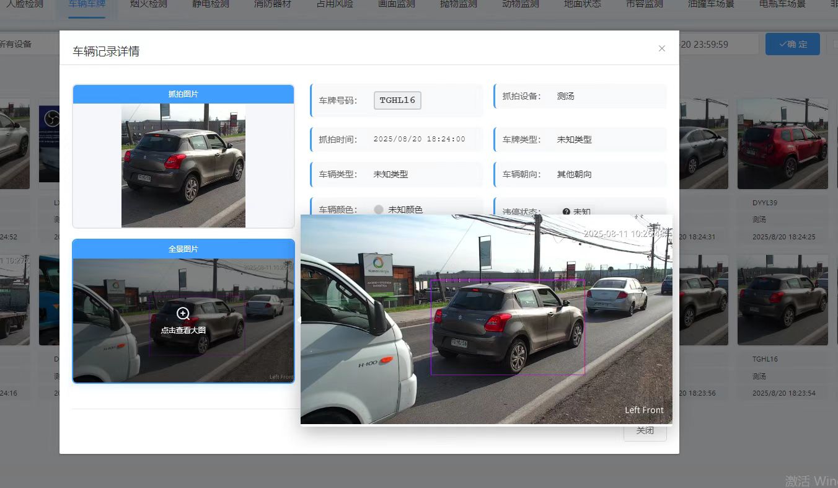Click the 未知类型 value beside 车辆类型

coord(390,174)
